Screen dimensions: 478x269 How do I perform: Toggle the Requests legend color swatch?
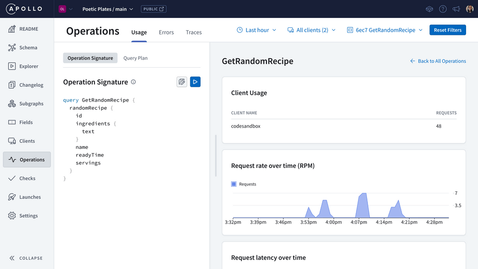point(234,184)
